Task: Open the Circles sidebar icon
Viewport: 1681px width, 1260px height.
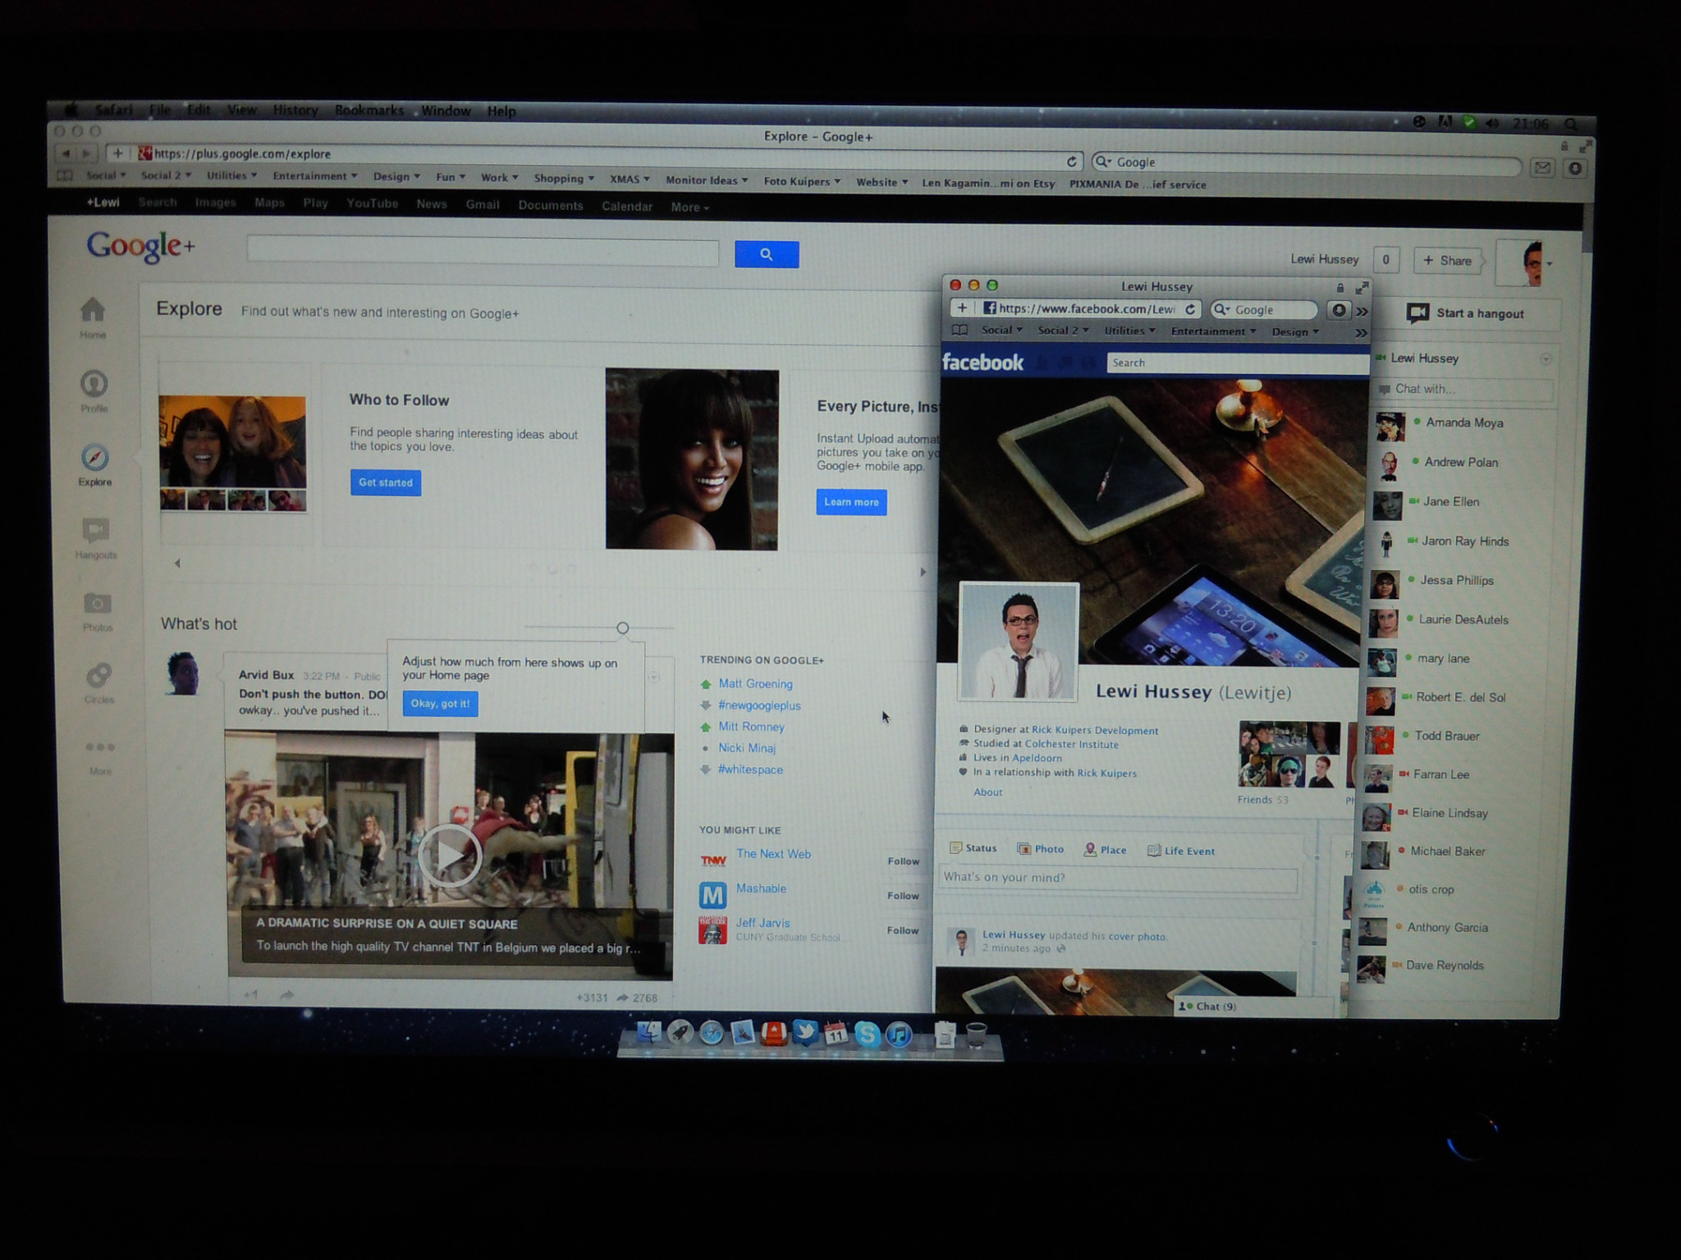Action: [x=98, y=676]
